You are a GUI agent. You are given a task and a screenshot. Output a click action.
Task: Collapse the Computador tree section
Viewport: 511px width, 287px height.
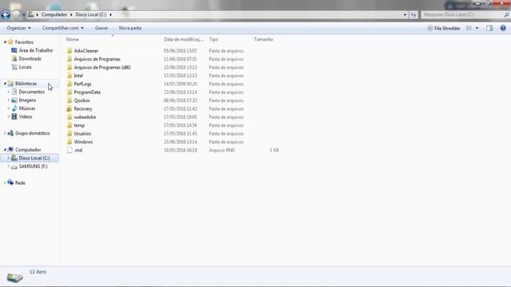coord(5,150)
